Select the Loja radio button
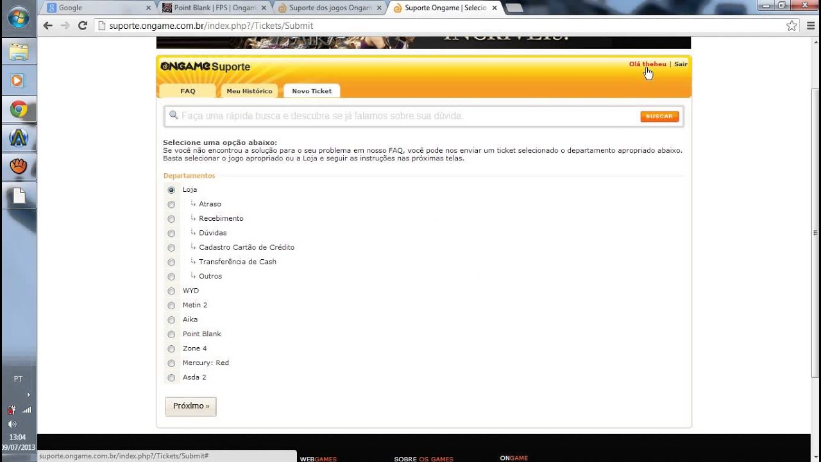The width and height of the screenshot is (821, 462). [171, 190]
